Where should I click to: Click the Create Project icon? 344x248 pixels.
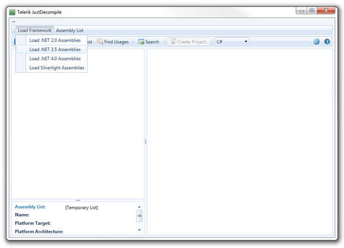(173, 42)
